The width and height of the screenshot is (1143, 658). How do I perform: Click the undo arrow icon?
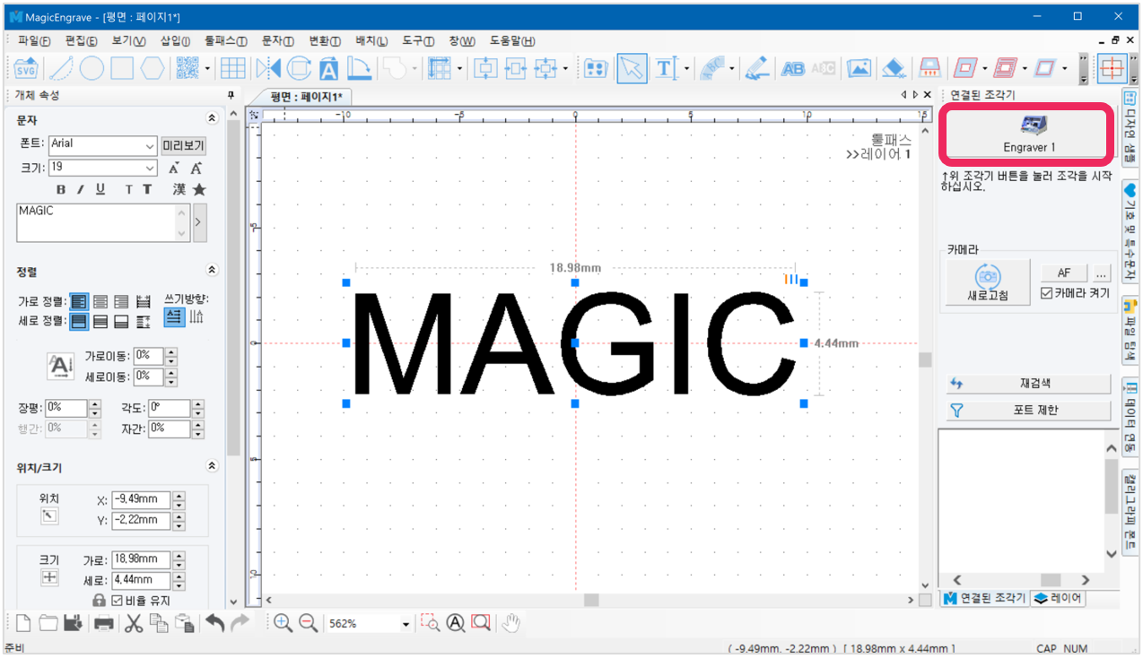pyautogui.click(x=215, y=623)
